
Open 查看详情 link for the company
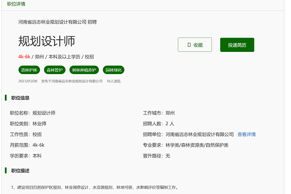[246, 134]
